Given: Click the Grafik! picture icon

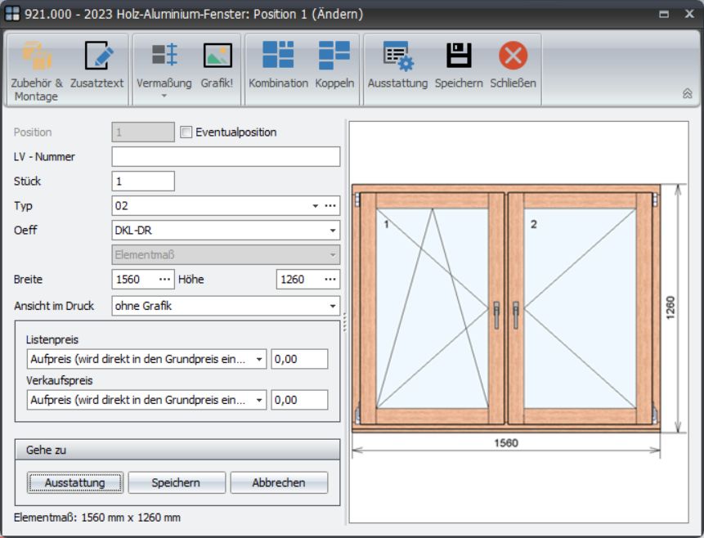Looking at the screenshot, I should pyautogui.click(x=217, y=57).
